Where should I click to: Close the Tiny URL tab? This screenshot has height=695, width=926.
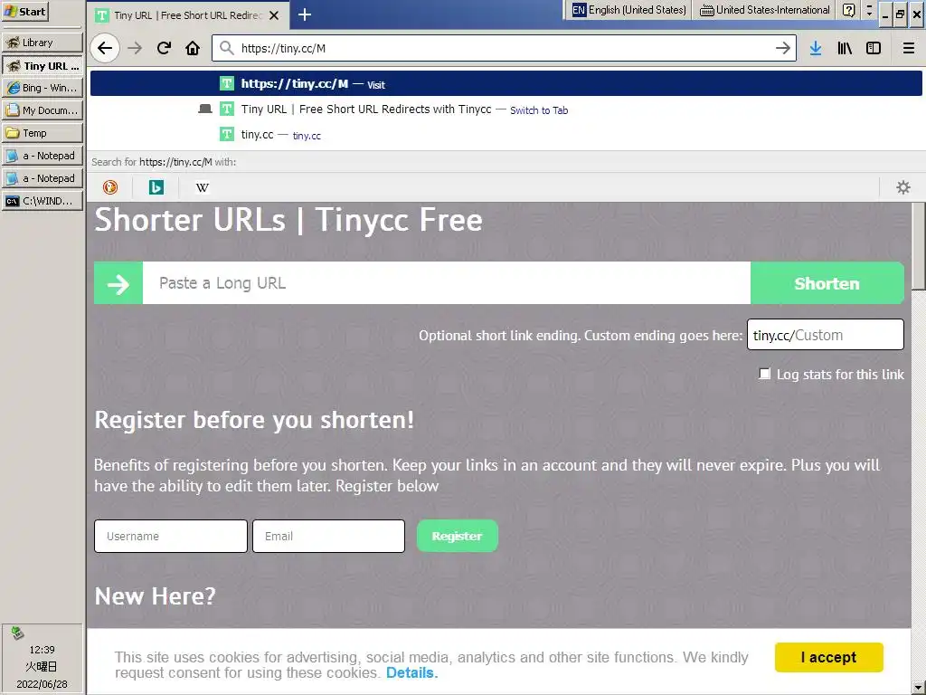click(x=274, y=15)
